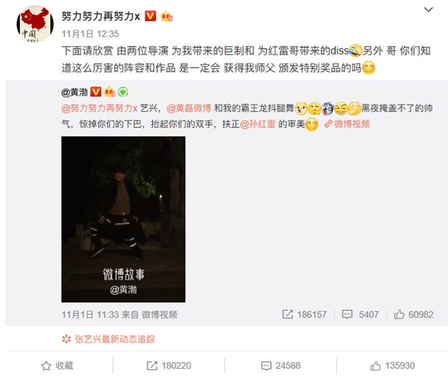
Task: Open the 微博视频 link in the reposted text
Action: (x=348, y=124)
